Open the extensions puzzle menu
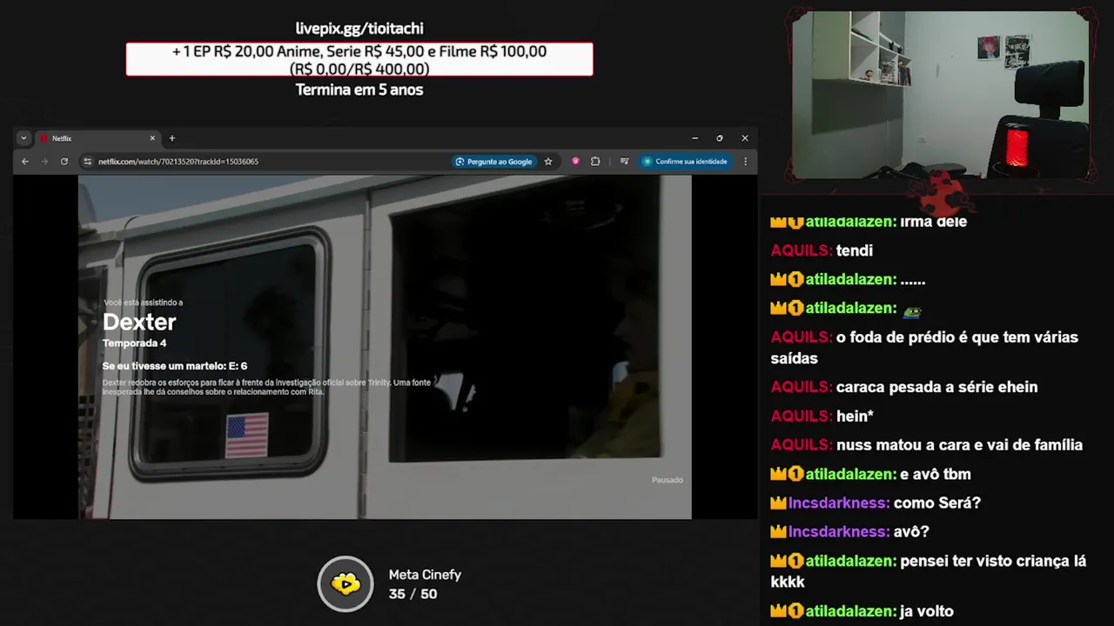The height and width of the screenshot is (626, 1114). (x=595, y=162)
